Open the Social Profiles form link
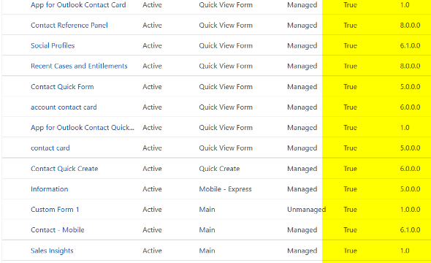The width and height of the screenshot is (431, 263). point(53,45)
